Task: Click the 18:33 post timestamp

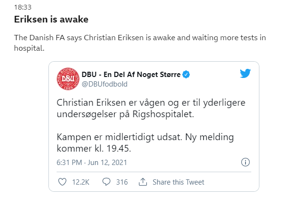Action: (23, 7)
